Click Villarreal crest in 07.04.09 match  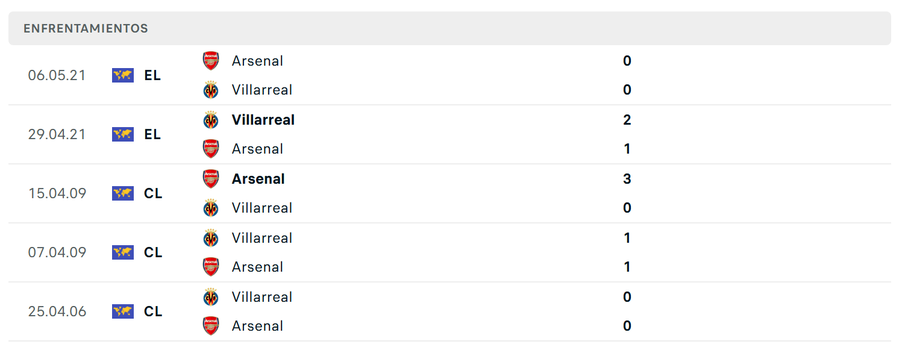pos(211,238)
